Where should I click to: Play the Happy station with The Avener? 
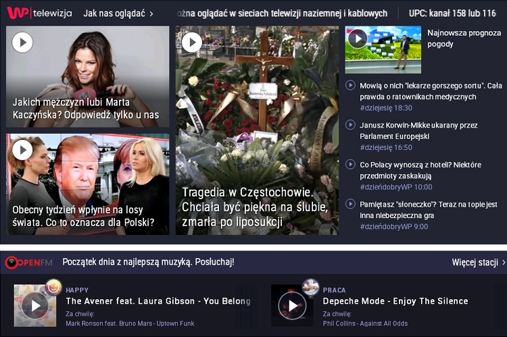pos(35,305)
